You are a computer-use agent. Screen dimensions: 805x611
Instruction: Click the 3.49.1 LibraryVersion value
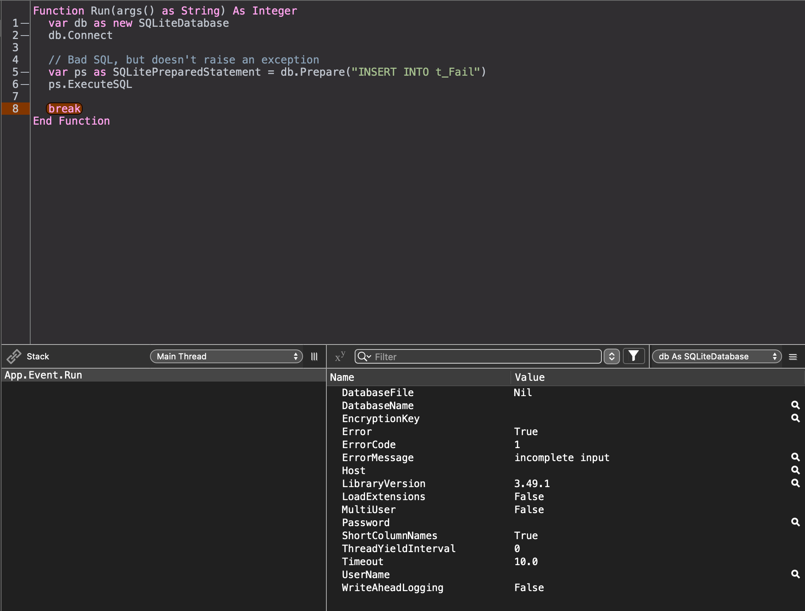pos(532,484)
